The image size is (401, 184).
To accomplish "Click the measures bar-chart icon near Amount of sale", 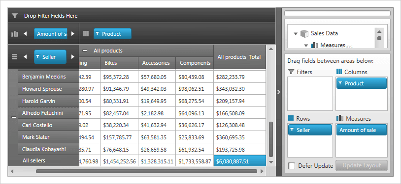I will (x=15, y=34).
